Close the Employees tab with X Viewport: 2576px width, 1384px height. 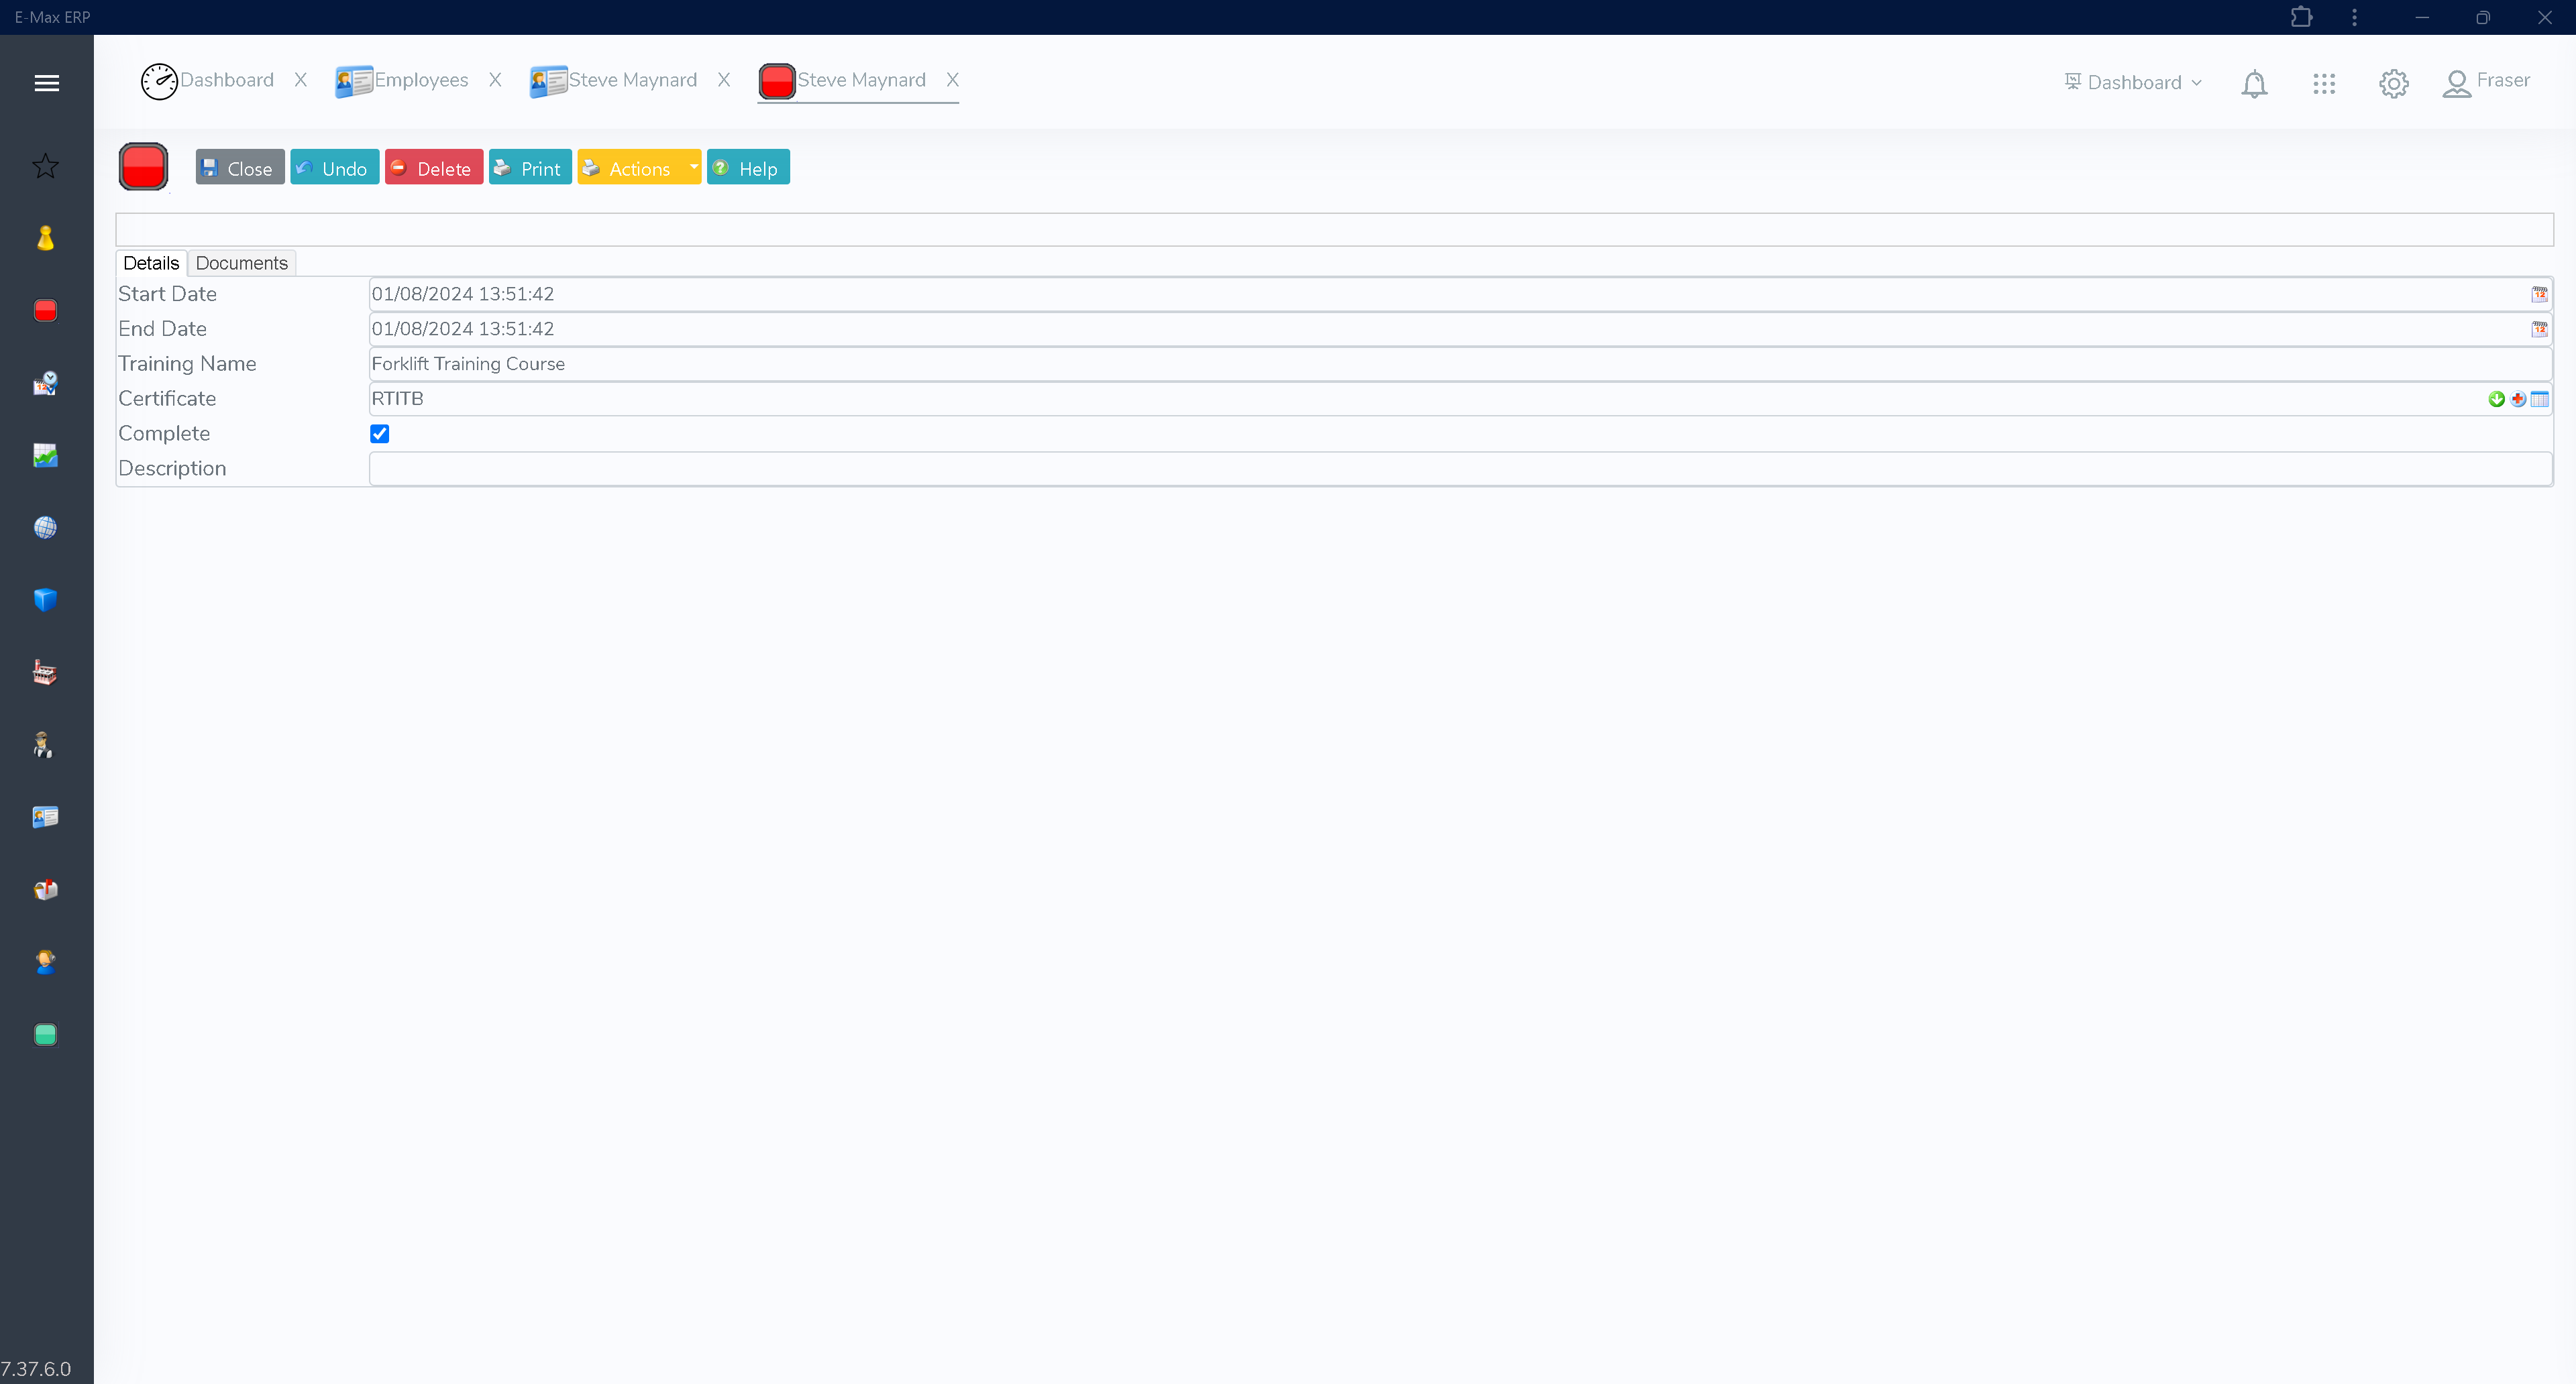pos(495,80)
